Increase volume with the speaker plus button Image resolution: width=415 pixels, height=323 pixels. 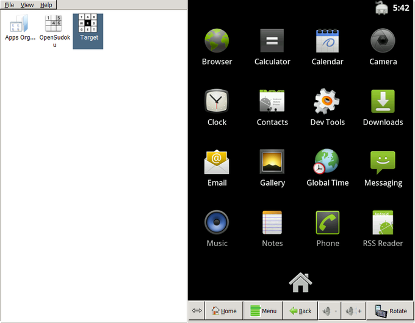click(x=354, y=311)
